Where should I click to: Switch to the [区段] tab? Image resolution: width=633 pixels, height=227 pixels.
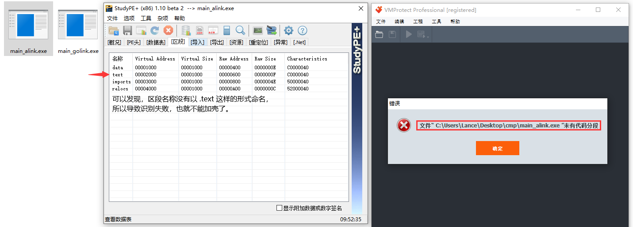tap(178, 42)
